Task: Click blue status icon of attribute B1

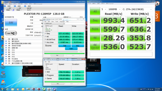Action: 6,50
